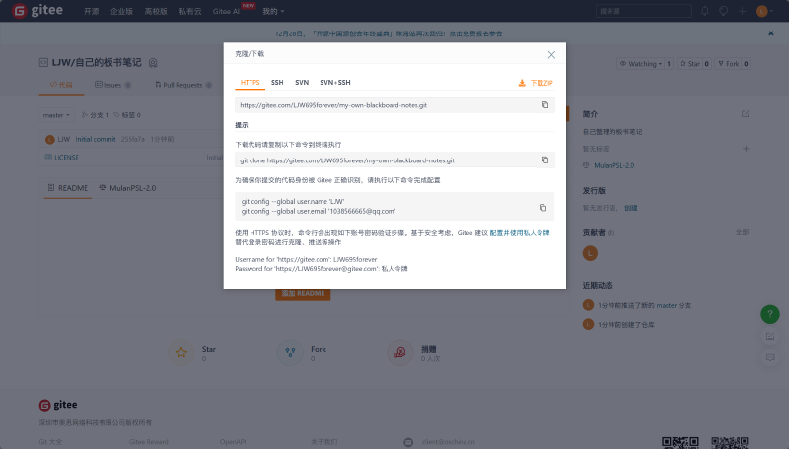Open the Gitee AI menu item
This screenshot has width=789, height=449.
click(227, 11)
